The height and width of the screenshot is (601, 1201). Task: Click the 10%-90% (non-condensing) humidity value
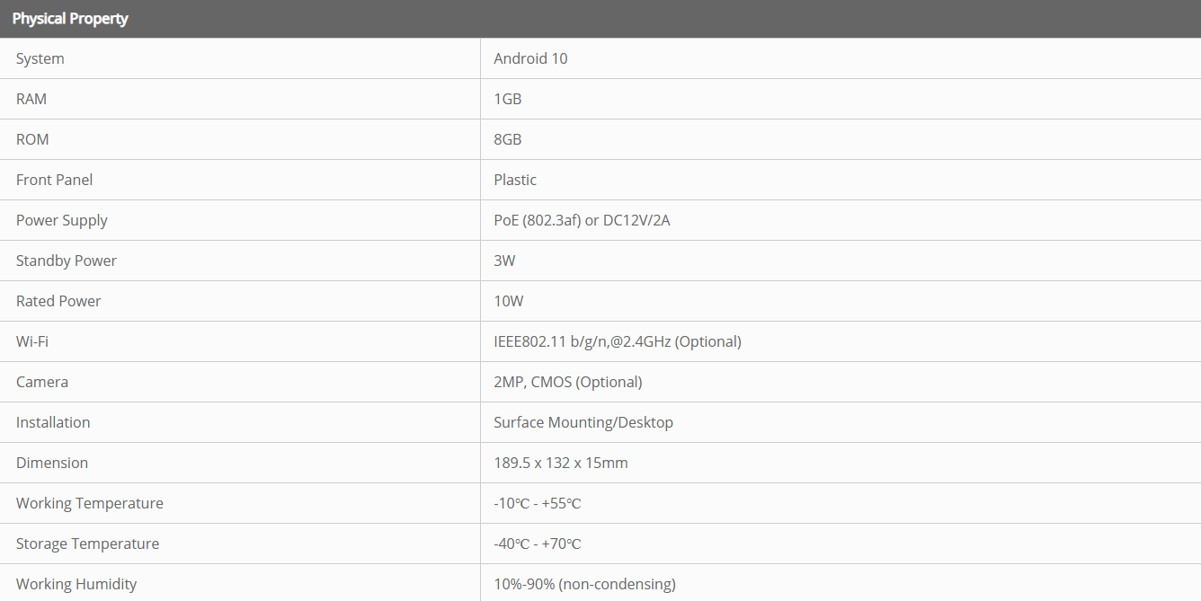(x=584, y=584)
